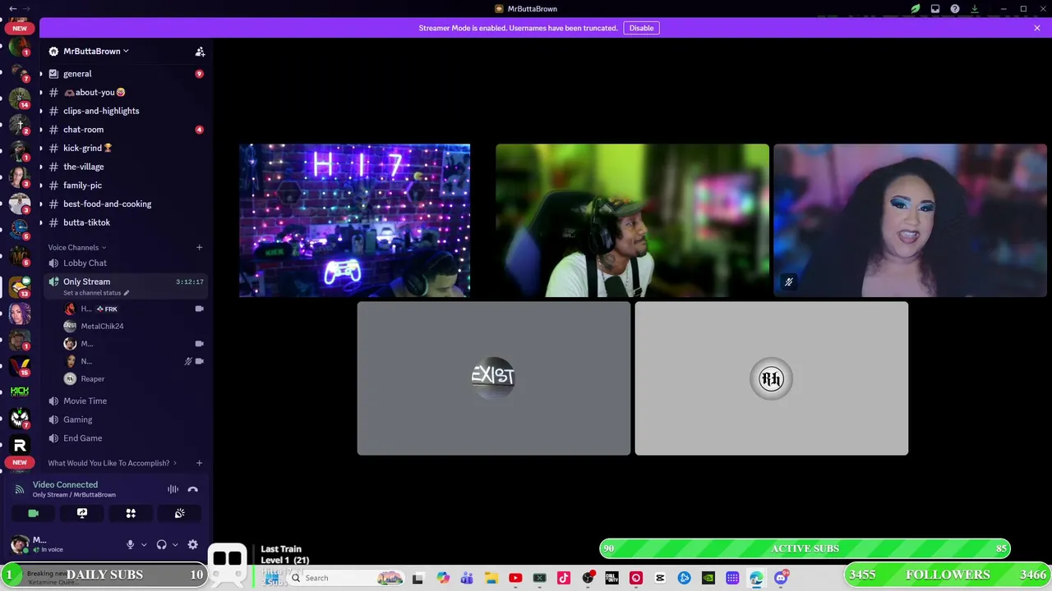Open the red V server with badge 15
Screen dimensions: 1052x591
point(20,365)
